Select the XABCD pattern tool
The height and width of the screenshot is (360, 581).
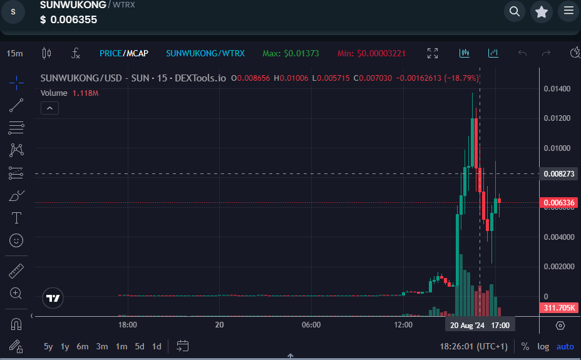click(16, 150)
